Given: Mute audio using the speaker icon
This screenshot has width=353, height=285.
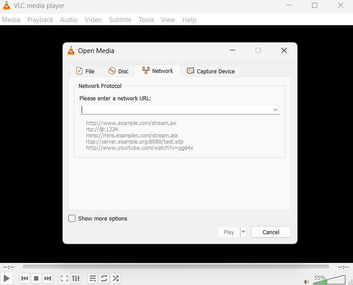Looking at the screenshot, I should tap(307, 281).
